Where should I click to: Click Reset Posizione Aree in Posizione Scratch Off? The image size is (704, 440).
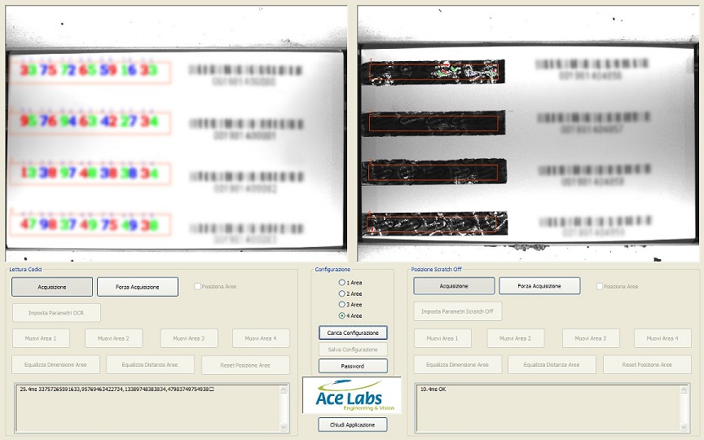coord(648,364)
